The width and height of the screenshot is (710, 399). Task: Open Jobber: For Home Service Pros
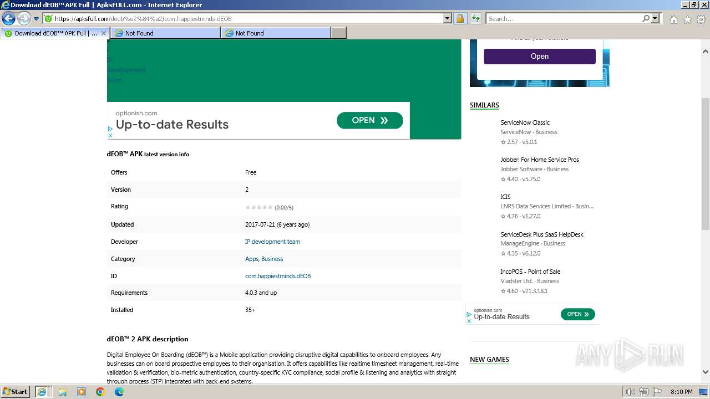pos(540,160)
